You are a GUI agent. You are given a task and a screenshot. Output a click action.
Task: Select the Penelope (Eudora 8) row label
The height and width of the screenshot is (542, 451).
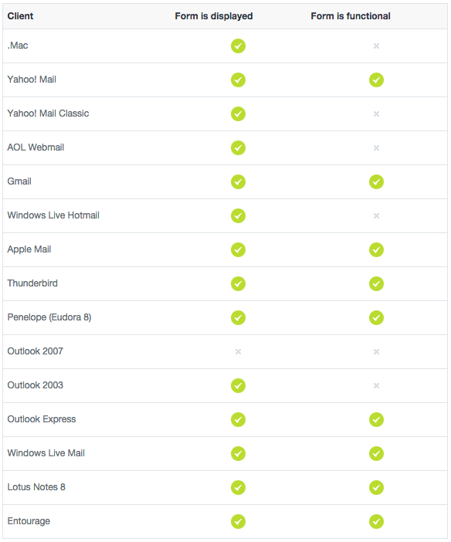(49, 317)
